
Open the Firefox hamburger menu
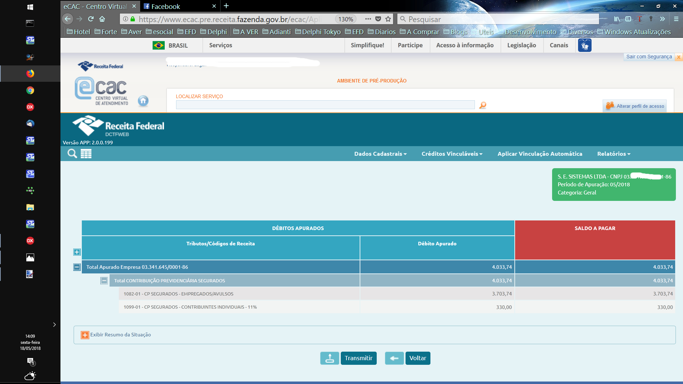676,19
